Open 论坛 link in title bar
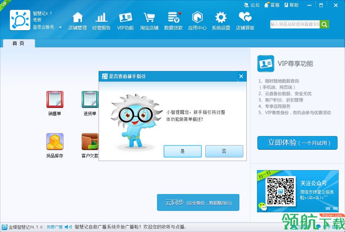The width and height of the screenshot is (345, 232). tap(252, 5)
